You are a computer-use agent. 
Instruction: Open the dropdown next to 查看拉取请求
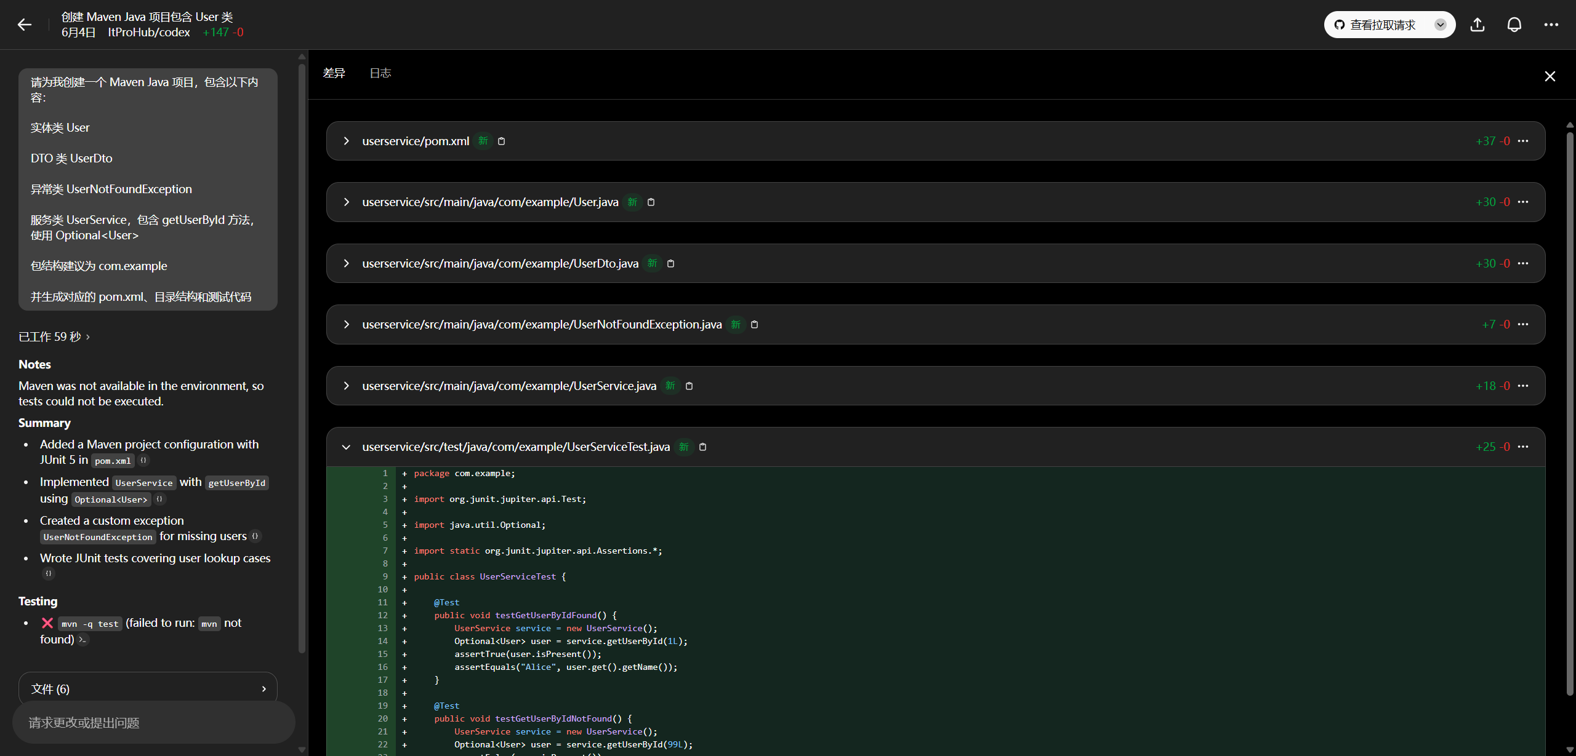(1440, 25)
